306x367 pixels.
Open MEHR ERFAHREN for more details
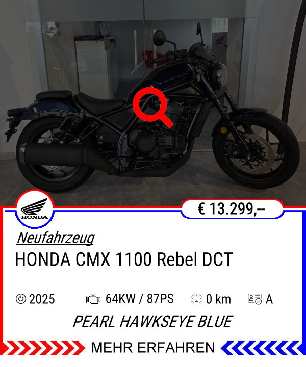tap(153, 348)
